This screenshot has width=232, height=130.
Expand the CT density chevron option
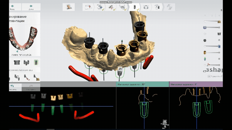[x=209, y=76]
